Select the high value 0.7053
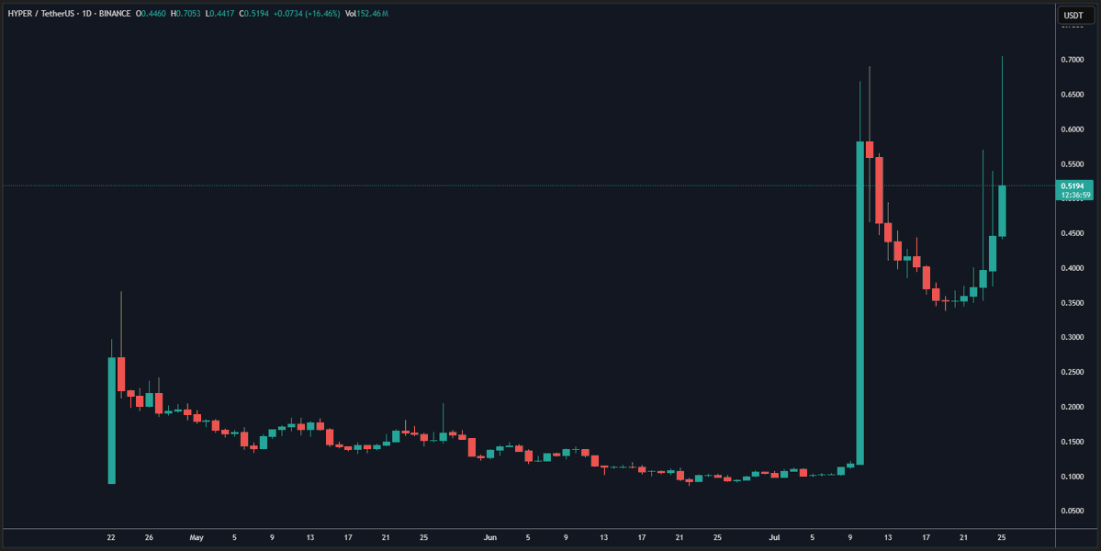Screen dimensions: 1101x551 (186, 14)
